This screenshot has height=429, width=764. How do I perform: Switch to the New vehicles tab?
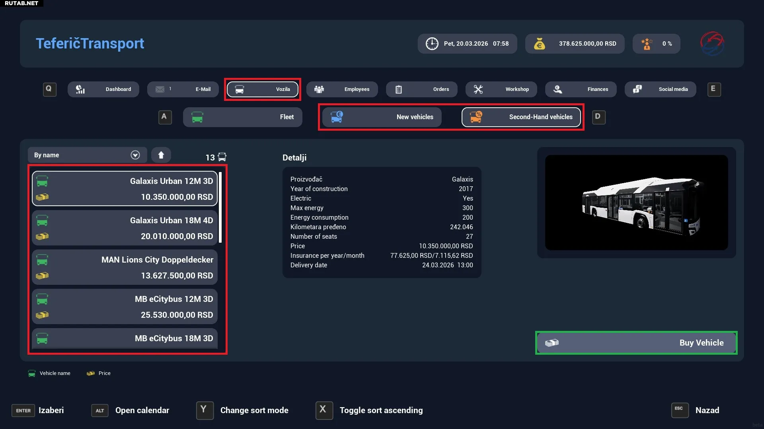[x=382, y=117]
